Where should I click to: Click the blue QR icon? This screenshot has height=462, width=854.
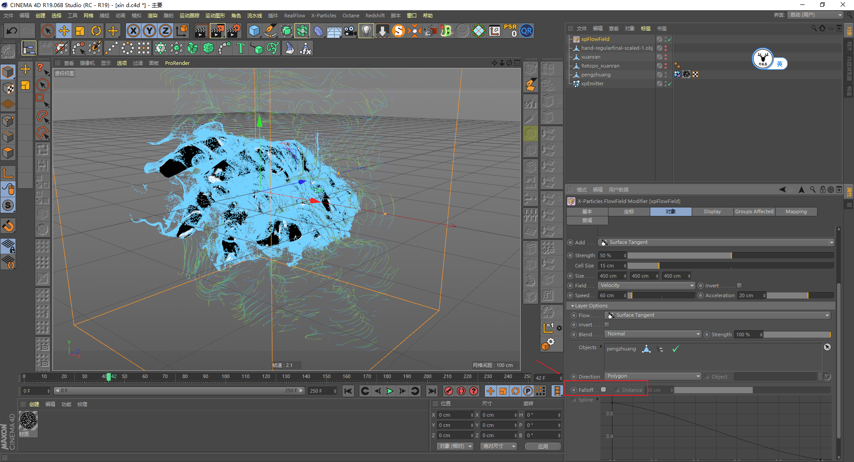coord(527,31)
